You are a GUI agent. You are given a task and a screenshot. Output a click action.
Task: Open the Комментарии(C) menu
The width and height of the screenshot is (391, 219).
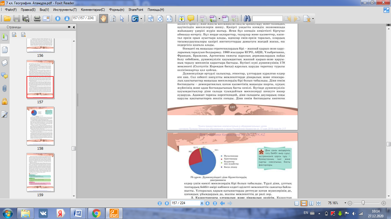tap(93, 9)
